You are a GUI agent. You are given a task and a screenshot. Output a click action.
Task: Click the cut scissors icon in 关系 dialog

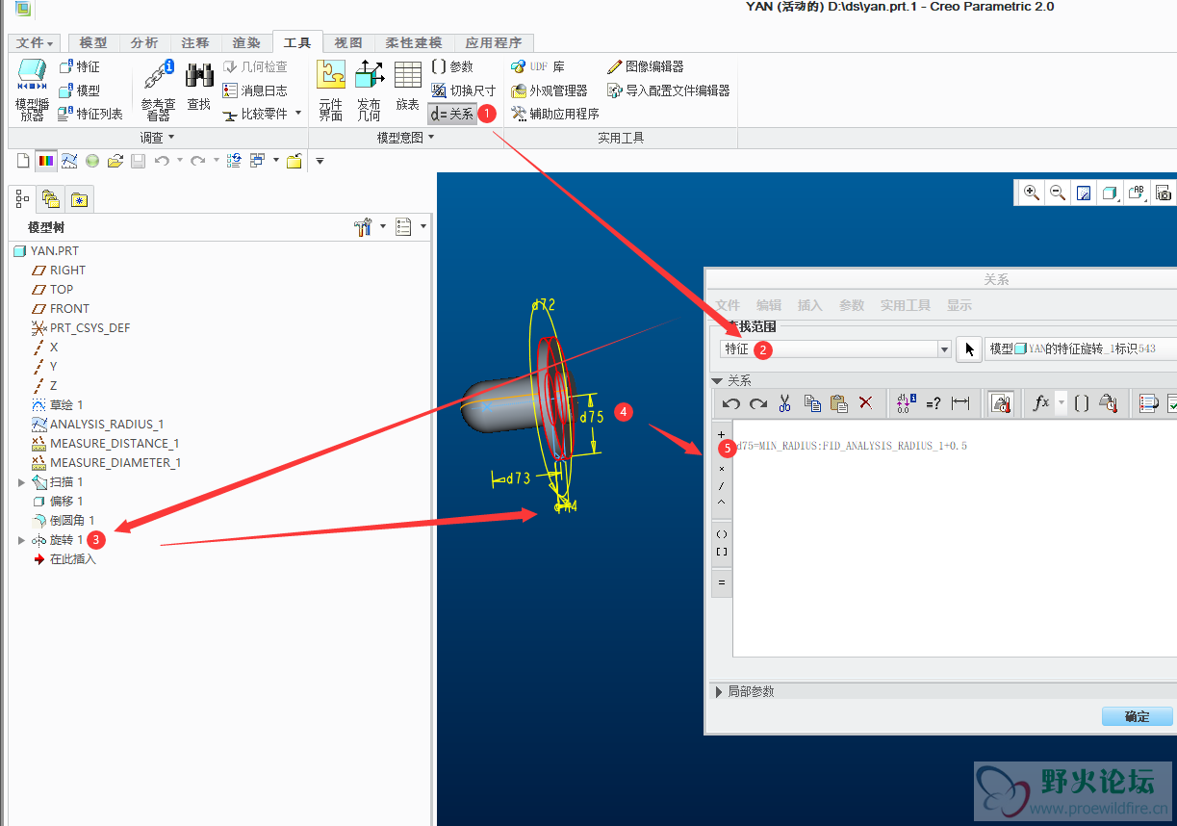[785, 403]
